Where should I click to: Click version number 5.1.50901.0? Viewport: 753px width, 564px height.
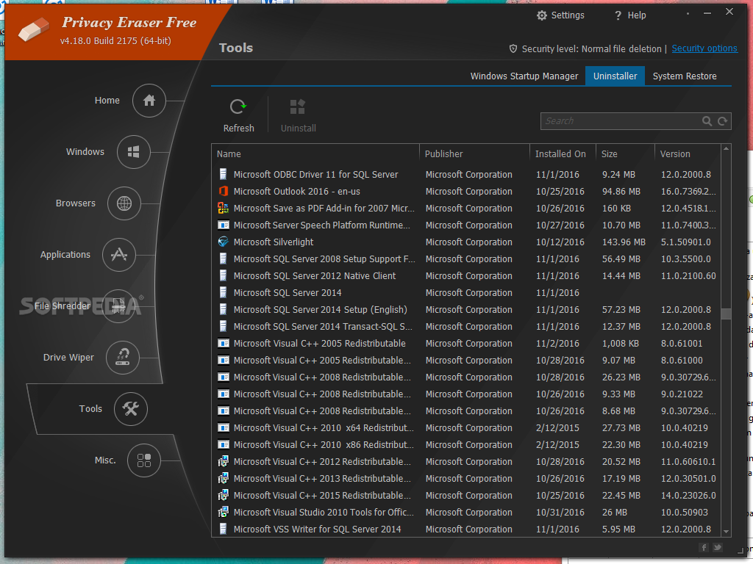coord(686,242)
